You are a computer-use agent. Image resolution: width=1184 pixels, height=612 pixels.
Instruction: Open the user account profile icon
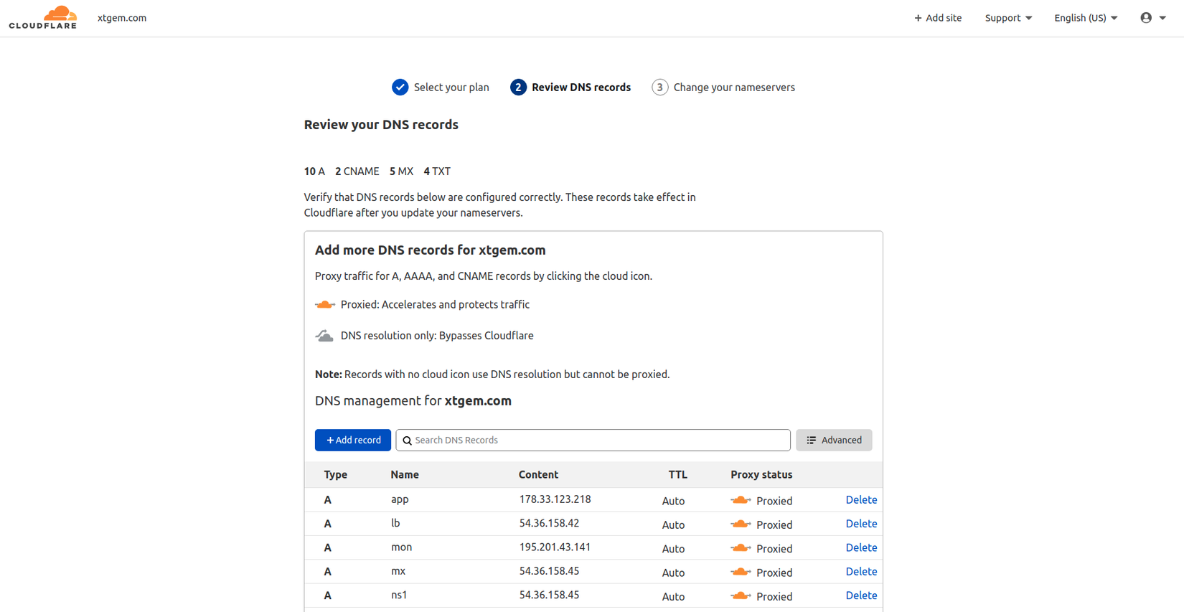click(x=1146, y=18)
